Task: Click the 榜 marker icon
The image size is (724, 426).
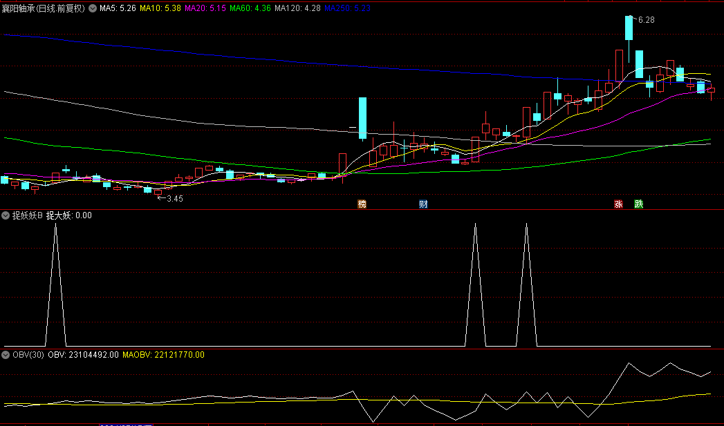Action: (362, 204)
